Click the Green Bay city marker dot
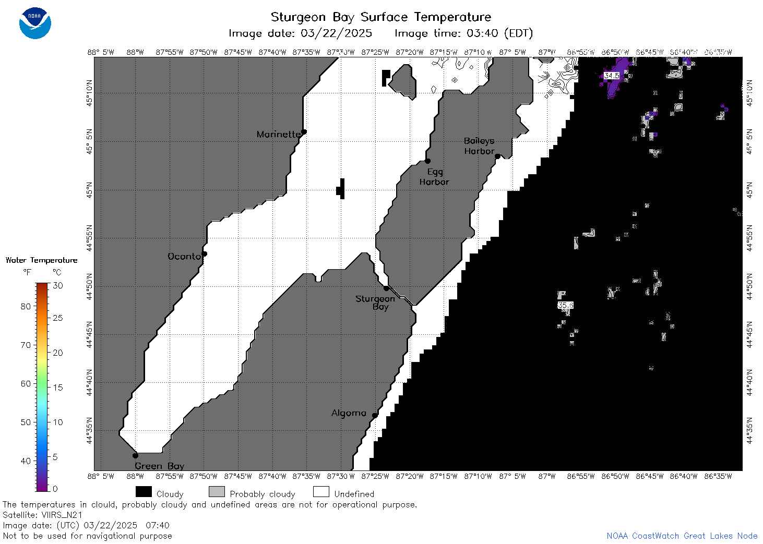 tap(135, 455)
